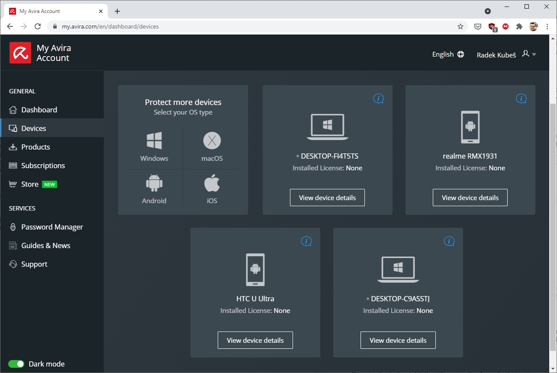
Task: Open the Extensions puzzle icon
Action: point(519,26)
